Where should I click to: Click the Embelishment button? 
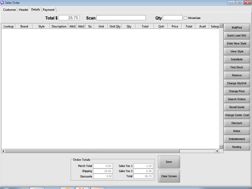click(237, 139)
